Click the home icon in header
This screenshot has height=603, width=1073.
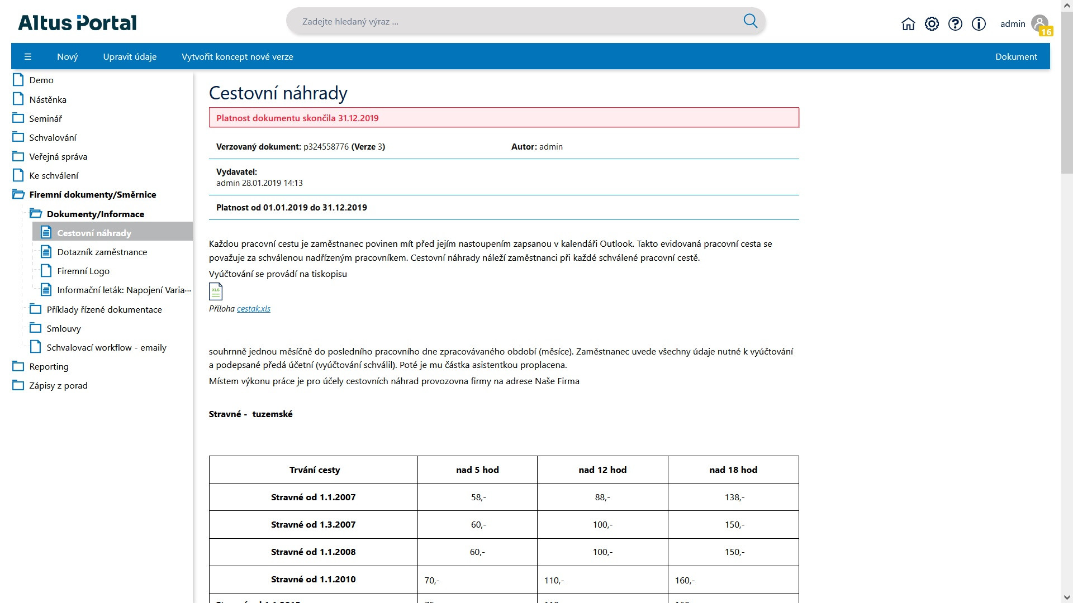[x=908, y=23]
